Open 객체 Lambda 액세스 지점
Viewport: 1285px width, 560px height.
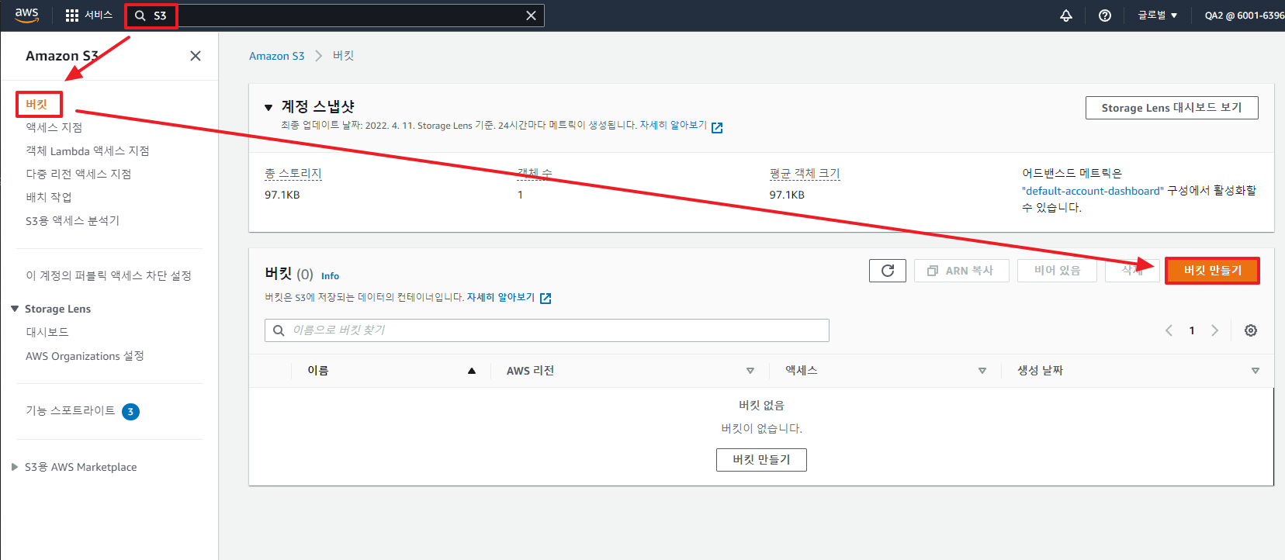click(x=87, y=150)
